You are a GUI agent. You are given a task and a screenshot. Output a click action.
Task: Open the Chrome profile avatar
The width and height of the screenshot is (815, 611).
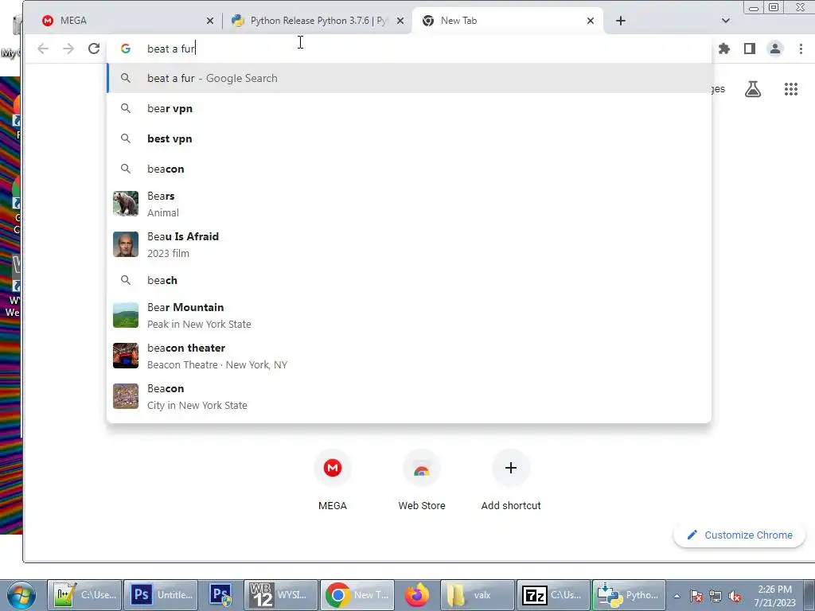click(x=775, y=49)
